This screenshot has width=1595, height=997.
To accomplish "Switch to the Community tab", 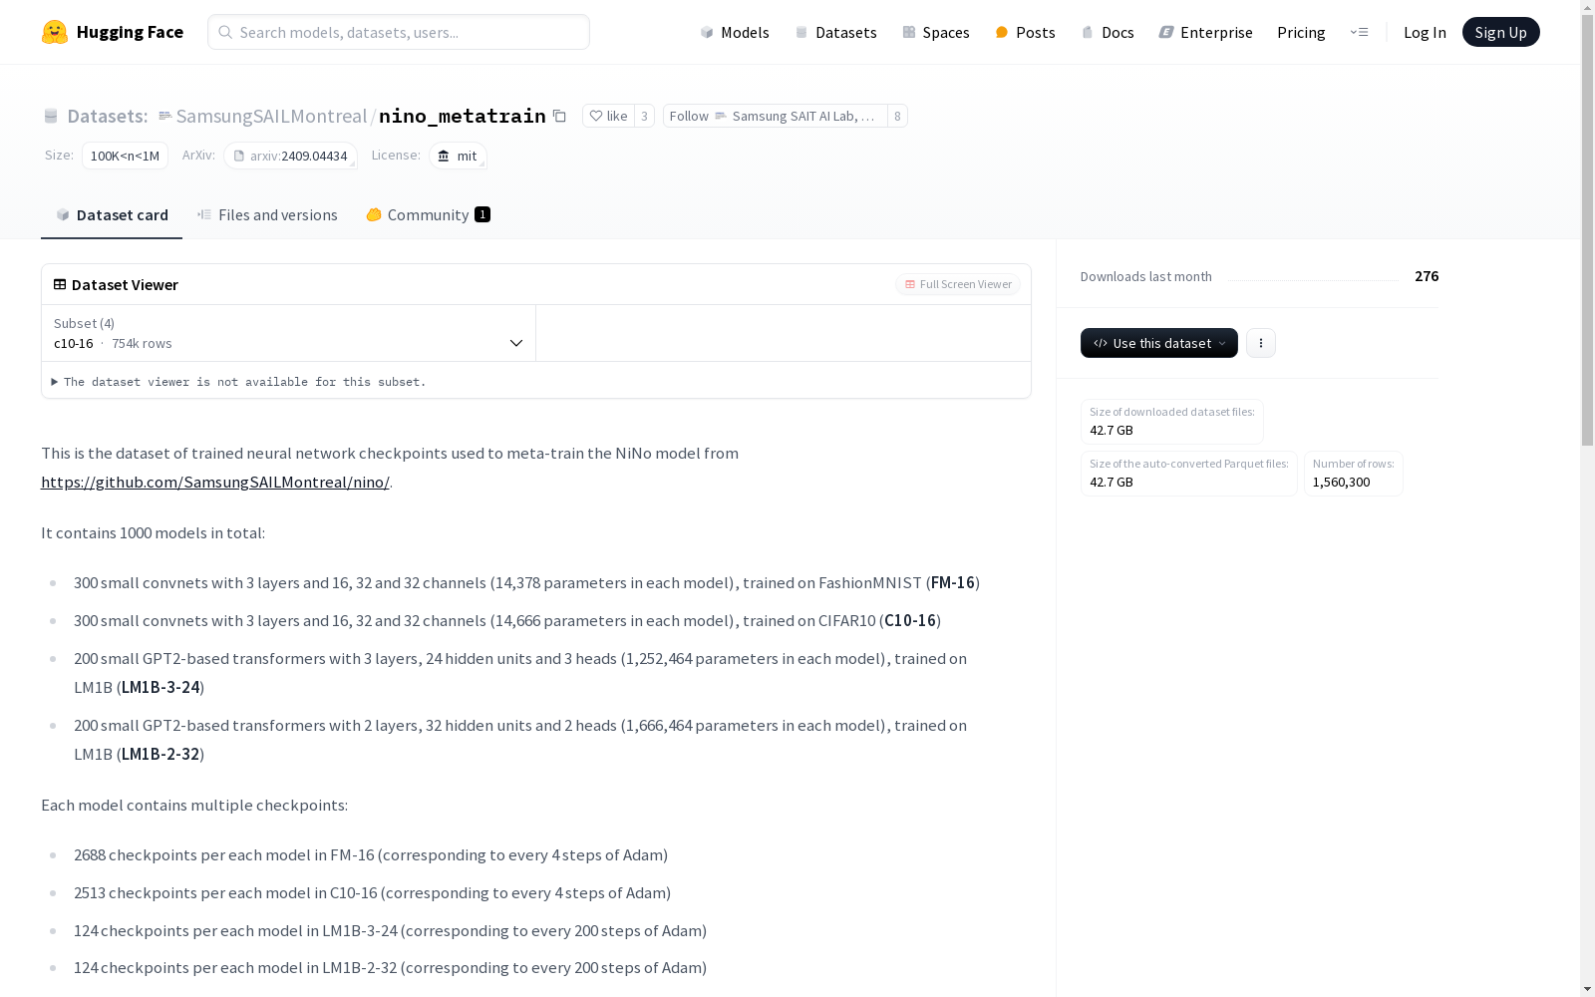I will pyautogui.click(x=428, y=214).
